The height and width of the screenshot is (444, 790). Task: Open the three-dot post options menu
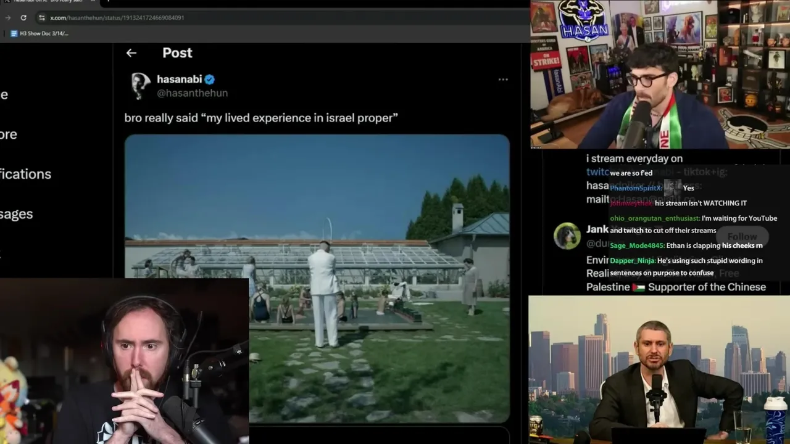pos(503,80)
